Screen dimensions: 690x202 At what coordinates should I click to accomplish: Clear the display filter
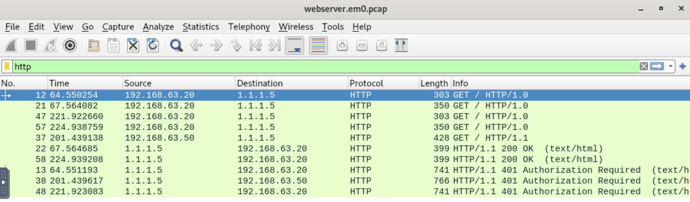(644, 66)
